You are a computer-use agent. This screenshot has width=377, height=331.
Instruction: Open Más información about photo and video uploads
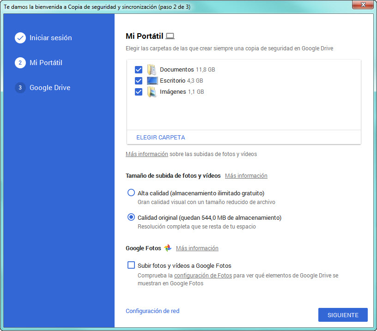point(146,154)
